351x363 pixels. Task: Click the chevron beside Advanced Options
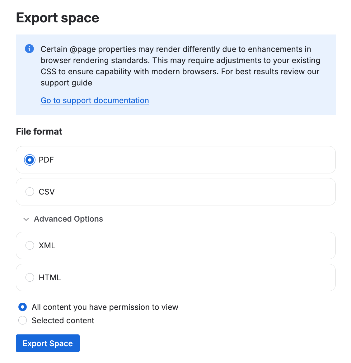26,219
